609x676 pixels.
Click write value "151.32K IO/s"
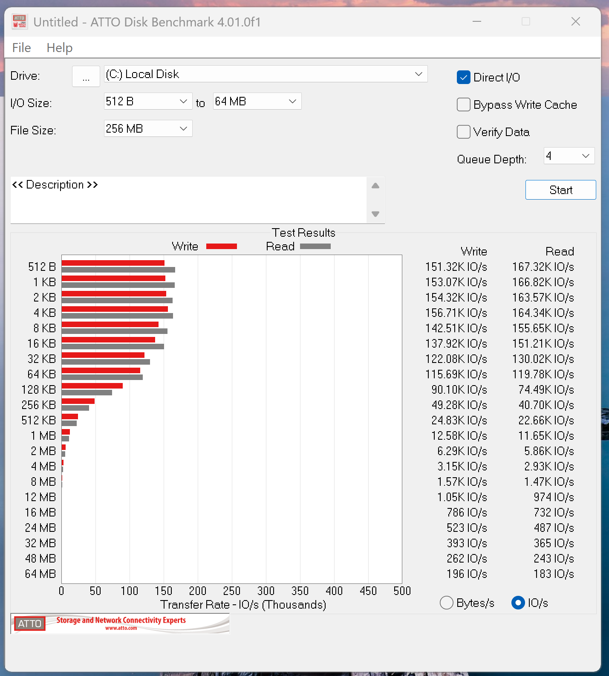[x=456, y=267]
